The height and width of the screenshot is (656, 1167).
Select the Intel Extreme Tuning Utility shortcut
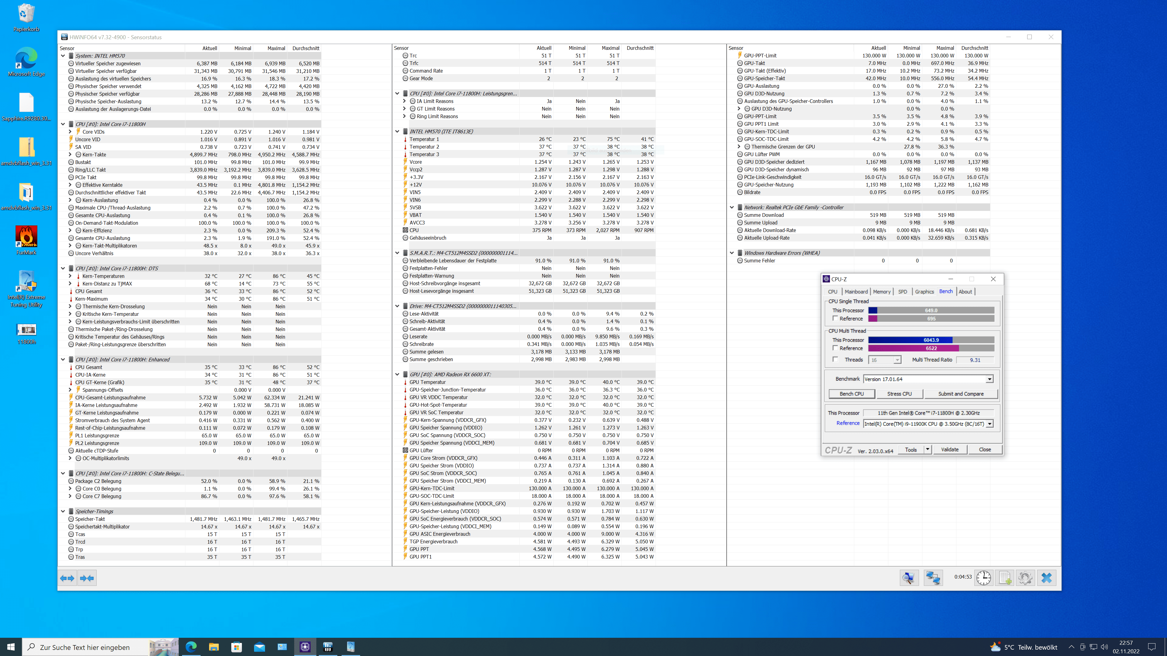(26, 289)
